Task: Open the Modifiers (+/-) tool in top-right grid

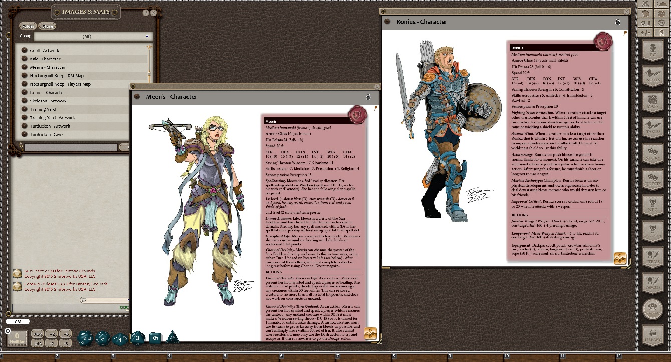Action: pos(646,32)
